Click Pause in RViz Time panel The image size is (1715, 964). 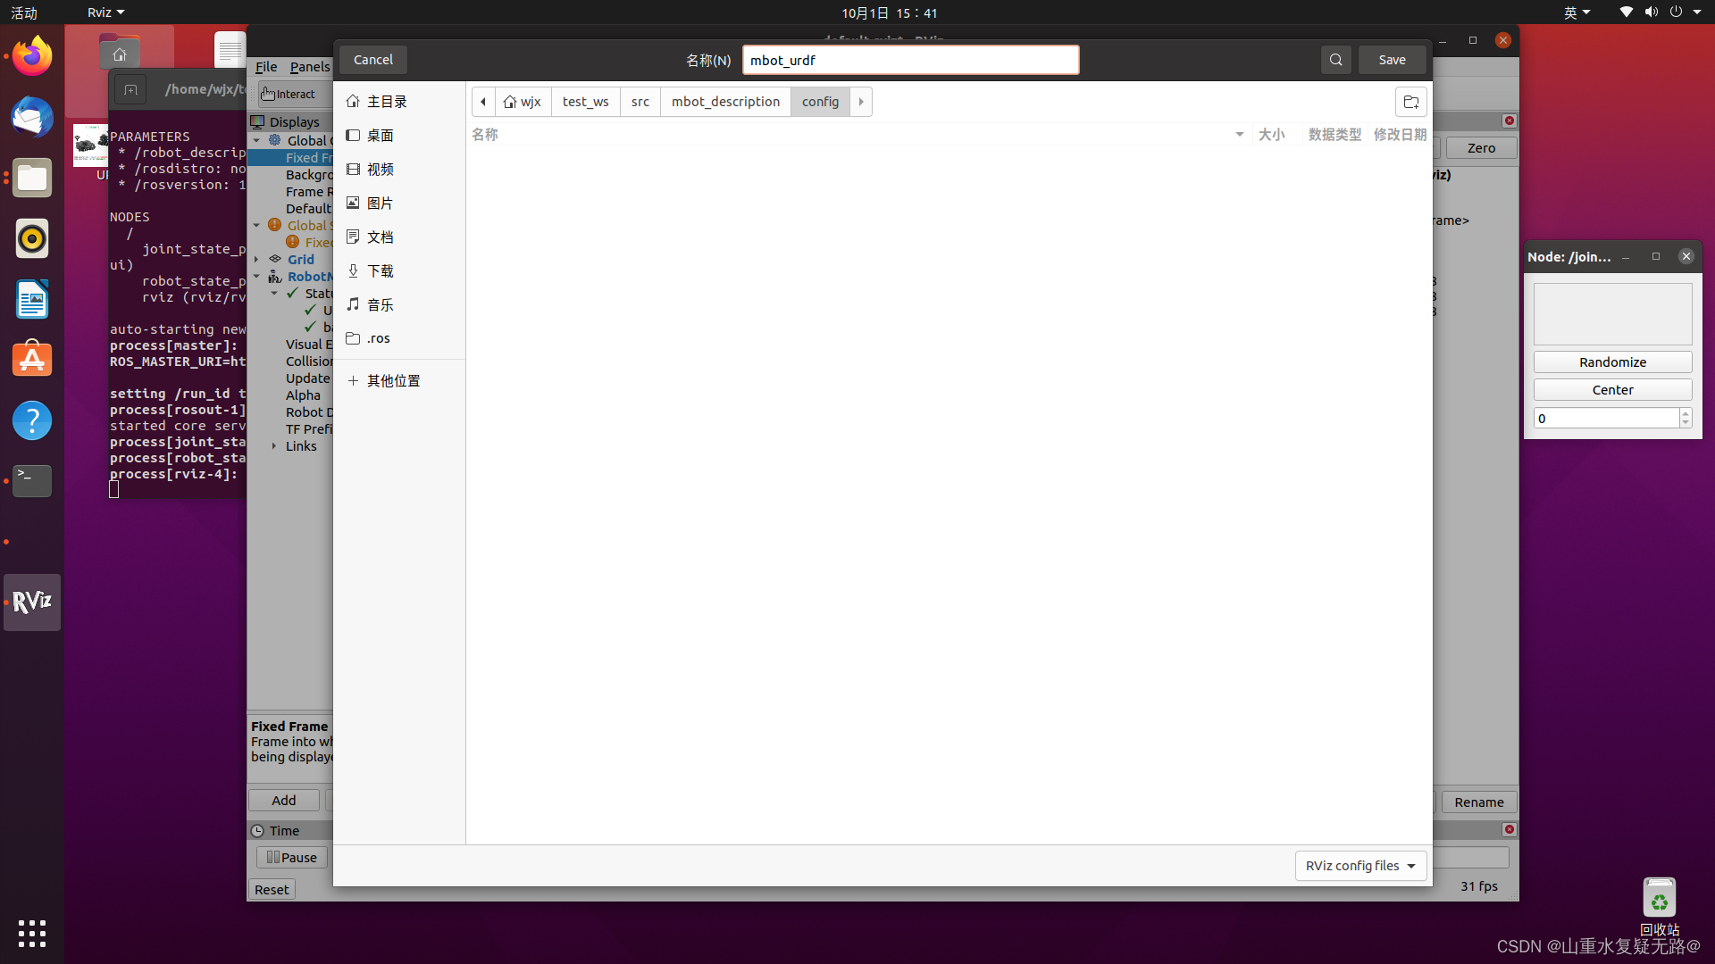point(292,858)
